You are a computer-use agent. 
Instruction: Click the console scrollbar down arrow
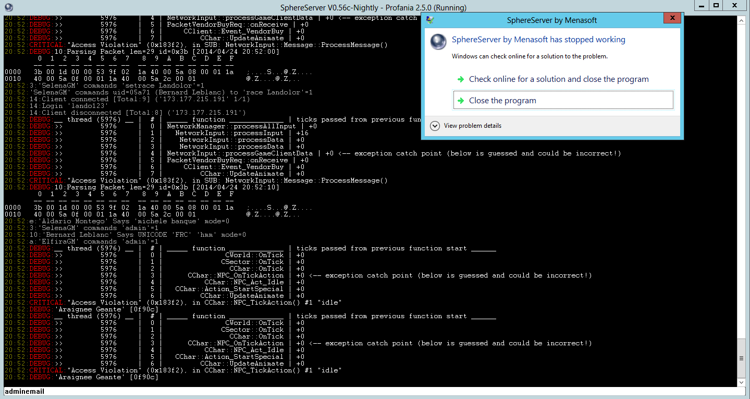741,383
